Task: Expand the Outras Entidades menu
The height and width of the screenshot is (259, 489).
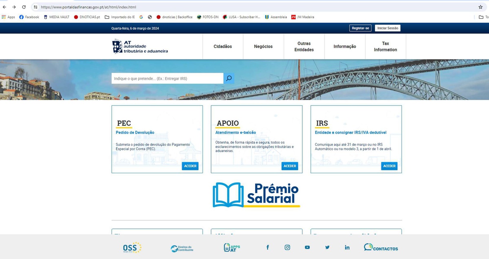Action: tap(304, 46)
